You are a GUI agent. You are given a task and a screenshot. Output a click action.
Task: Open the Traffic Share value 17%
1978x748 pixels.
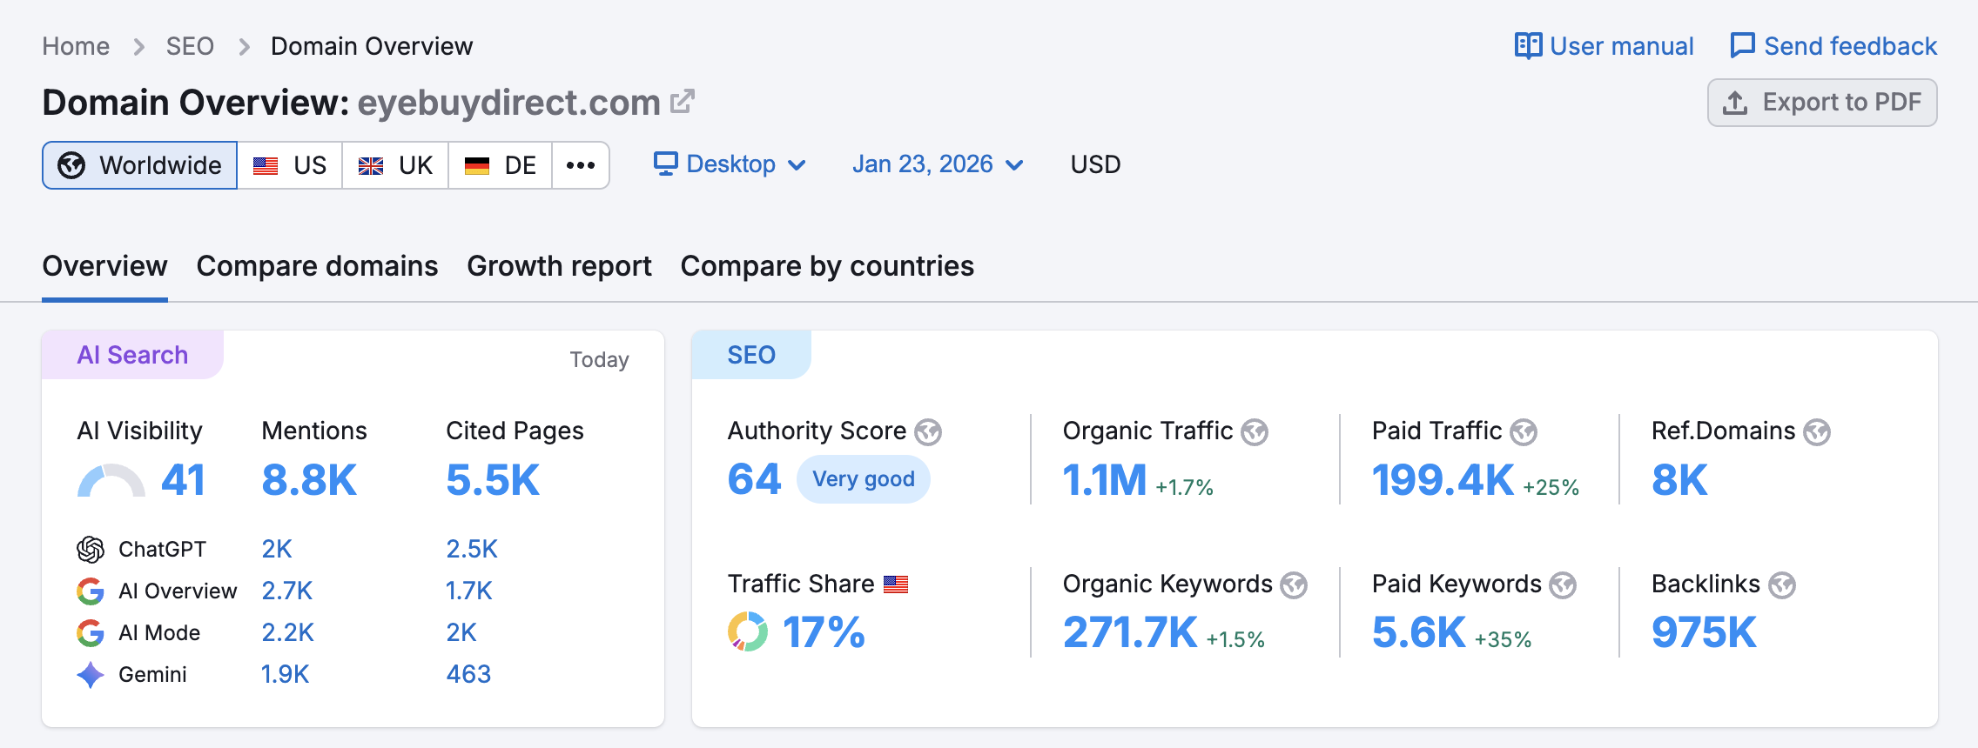click(824, 632)
